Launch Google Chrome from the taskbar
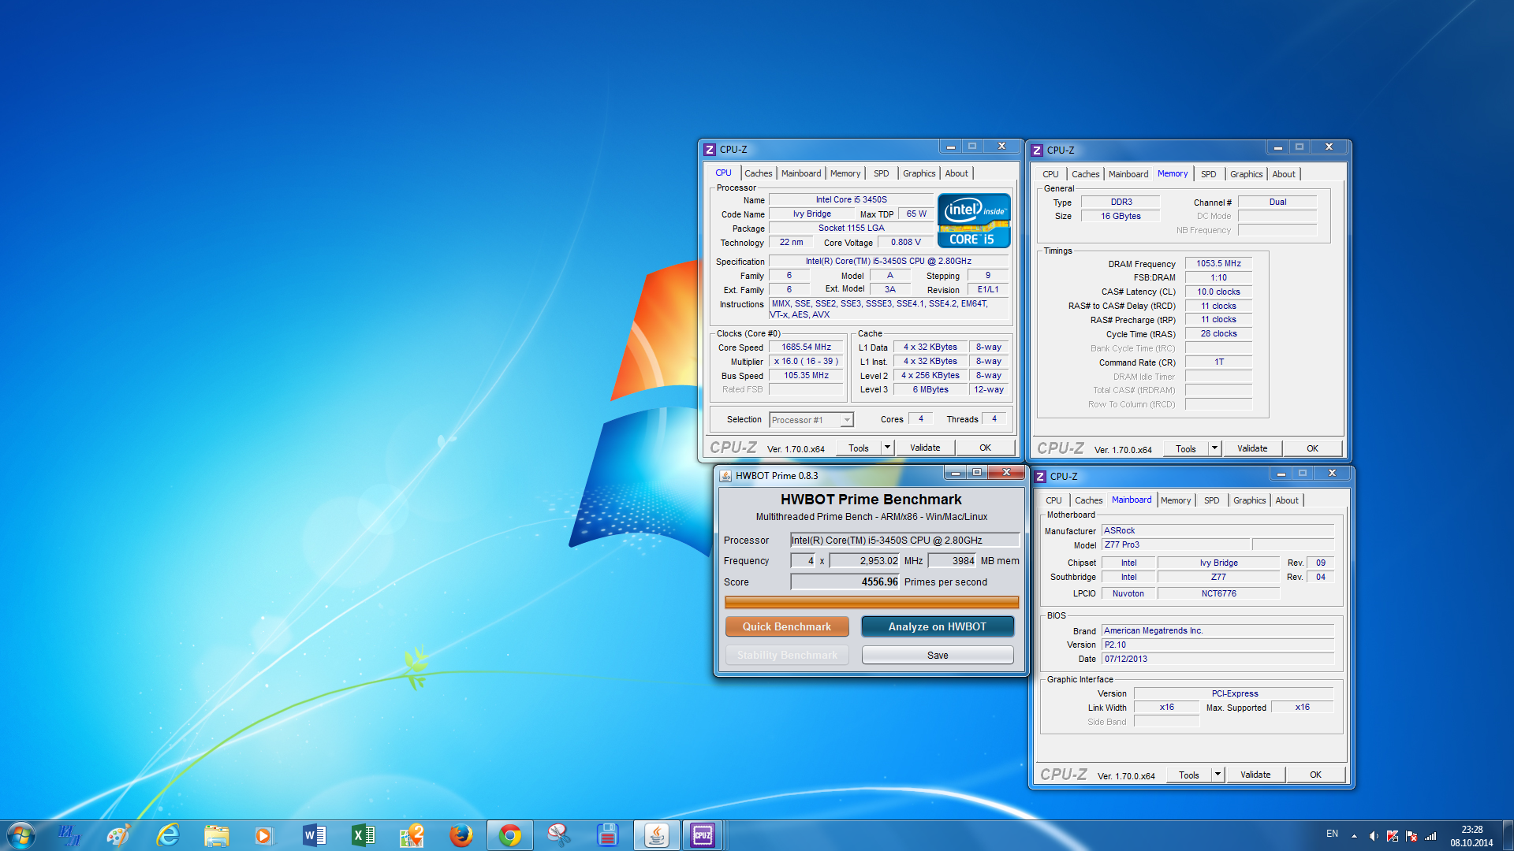 click(x=510, y=835)
